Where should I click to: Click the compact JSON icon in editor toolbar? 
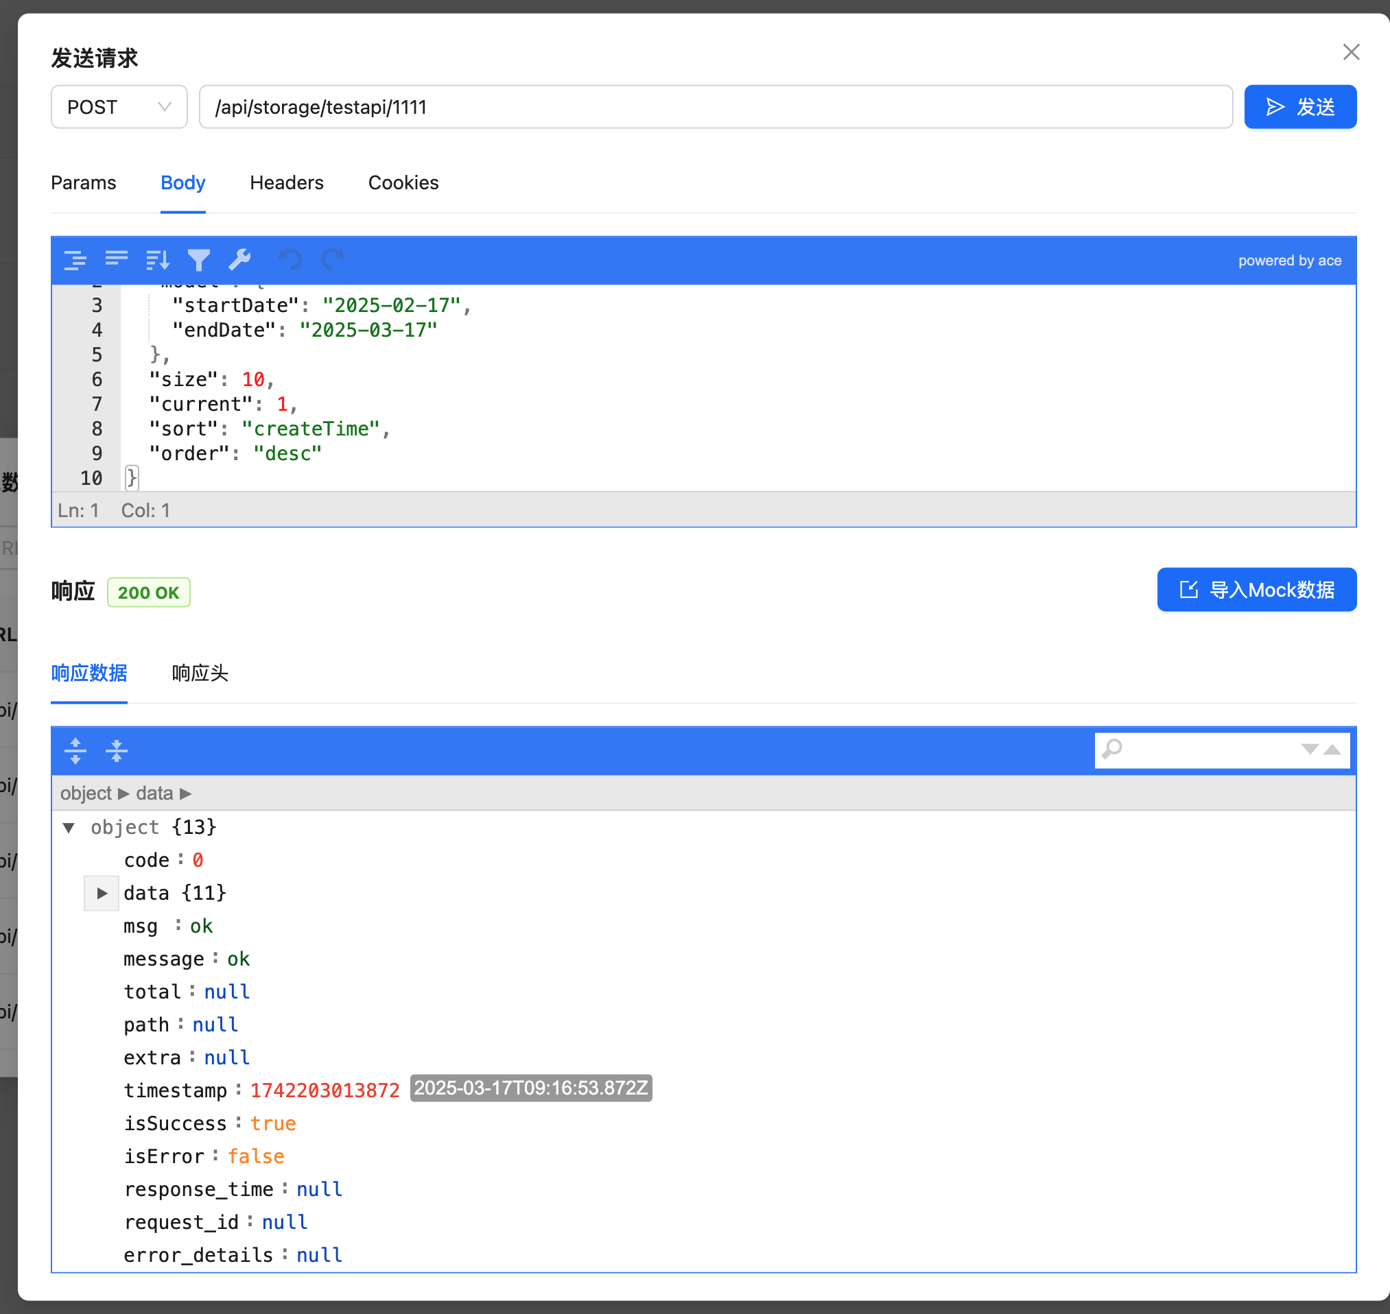click(117, 260)
